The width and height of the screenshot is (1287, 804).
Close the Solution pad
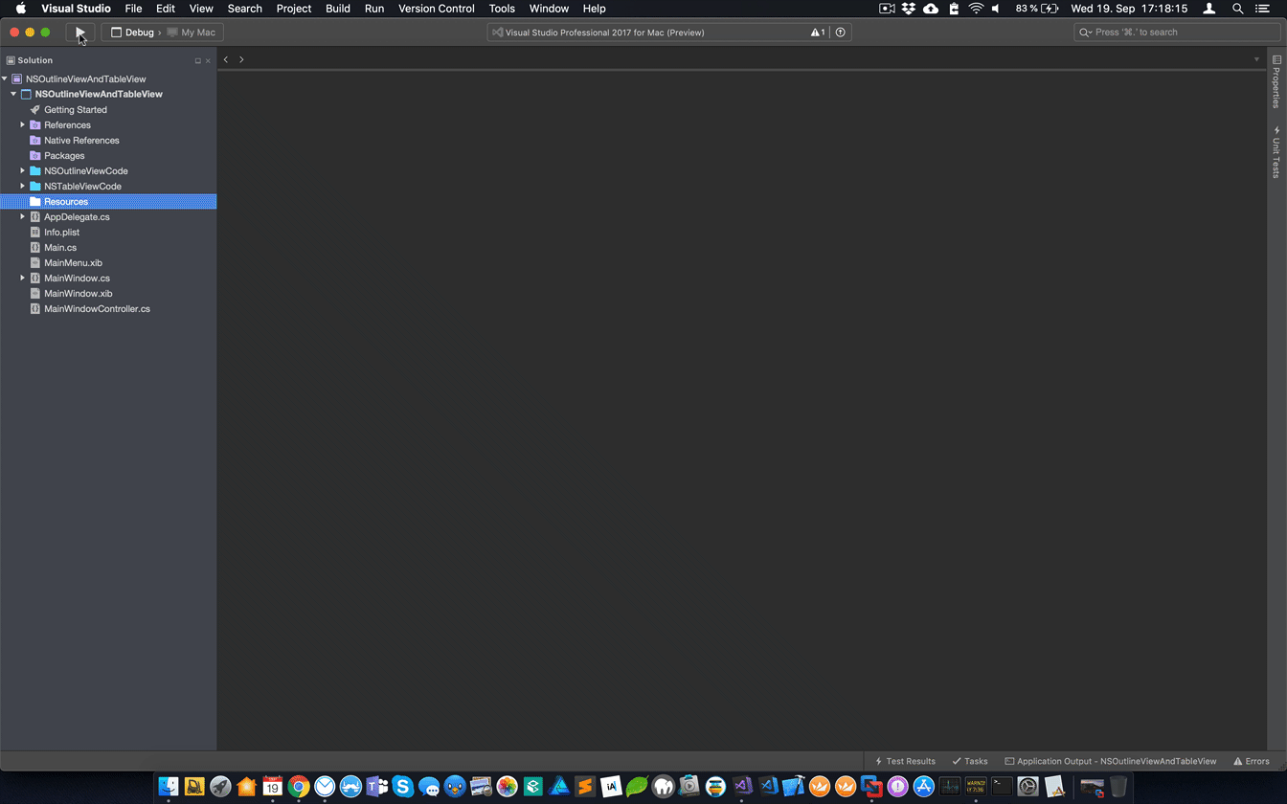coord(208,61)
